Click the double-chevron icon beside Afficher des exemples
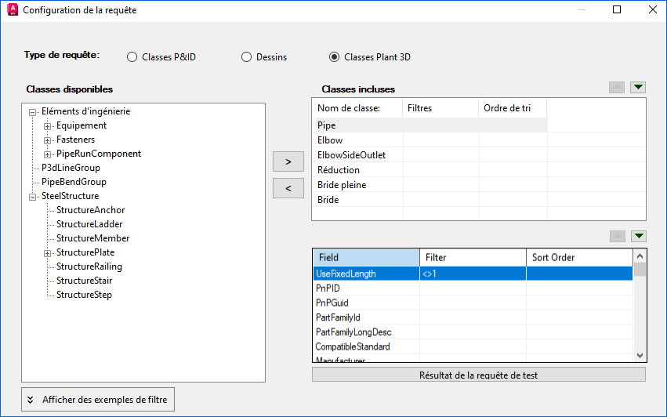This screenshot has height=417, width=667. click(31, 399)
